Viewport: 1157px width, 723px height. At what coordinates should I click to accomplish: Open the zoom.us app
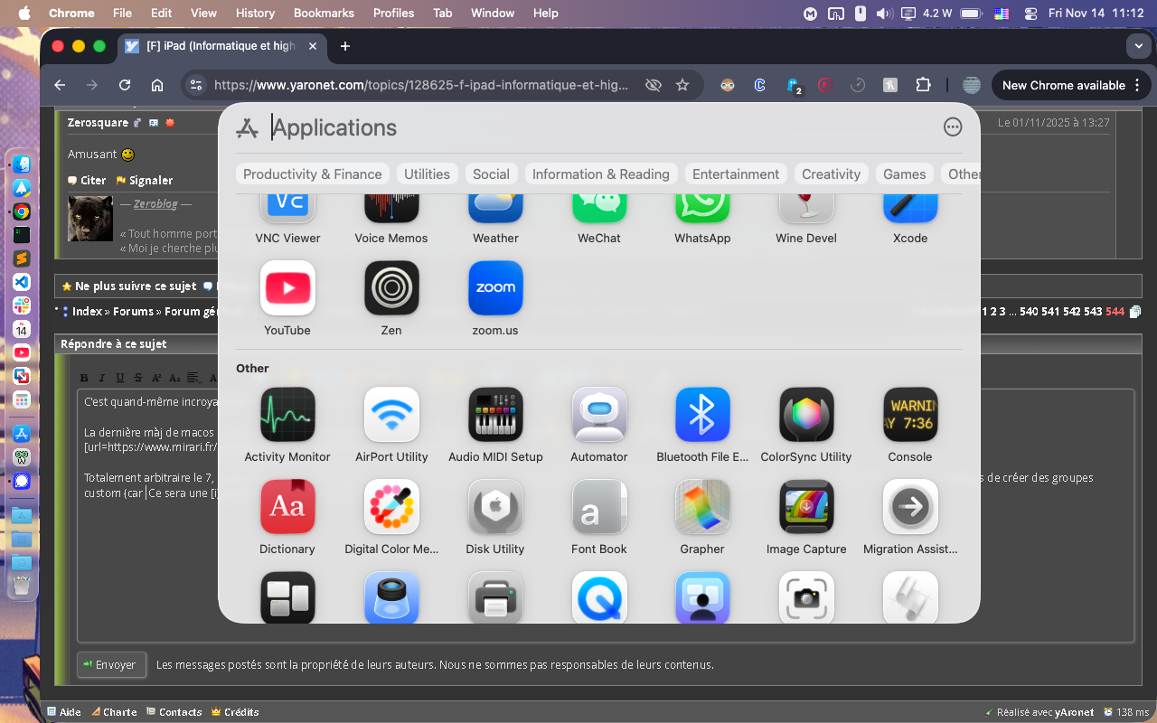(495, 288)
